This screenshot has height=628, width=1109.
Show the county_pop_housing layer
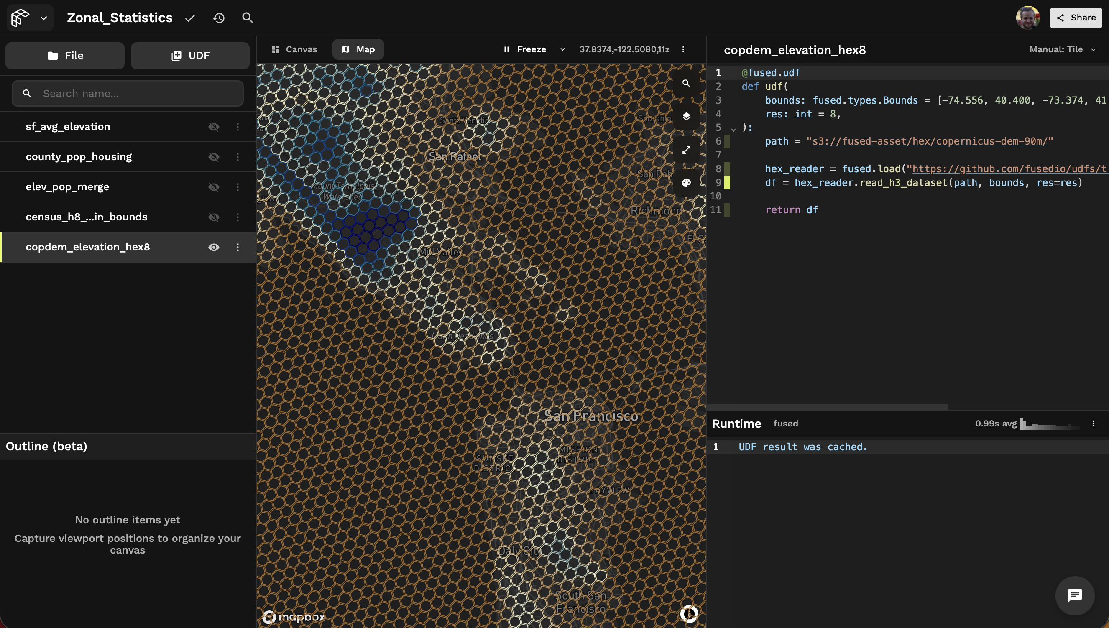tap(214, 157)
